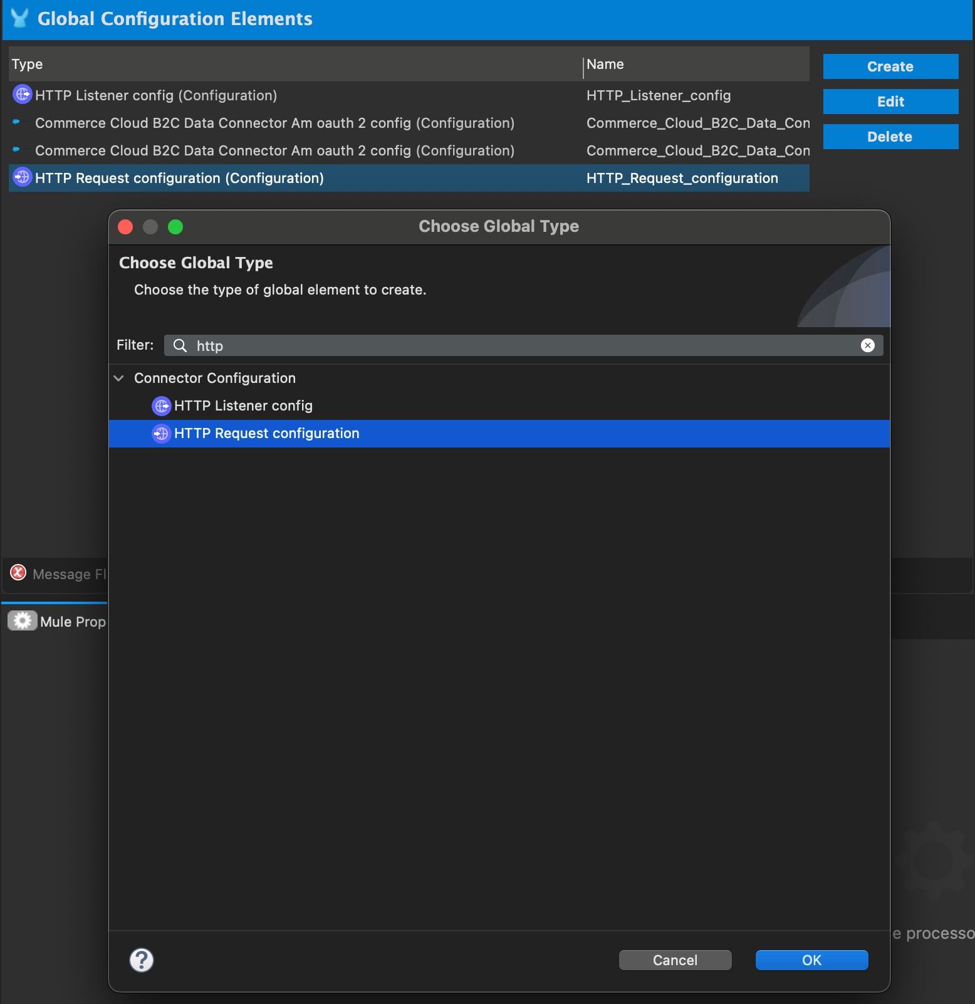Select the first Commerce Cloud B2C Data Connector row
The width and height of the screenshot is (975, 1004).
(x=409, y=123)
